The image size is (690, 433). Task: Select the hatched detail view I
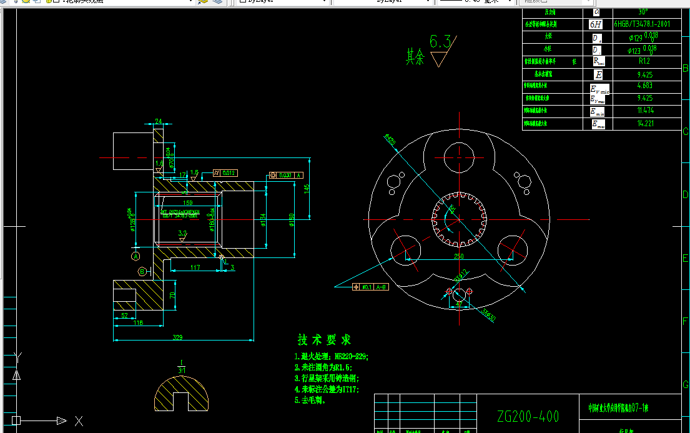(181, 394)
